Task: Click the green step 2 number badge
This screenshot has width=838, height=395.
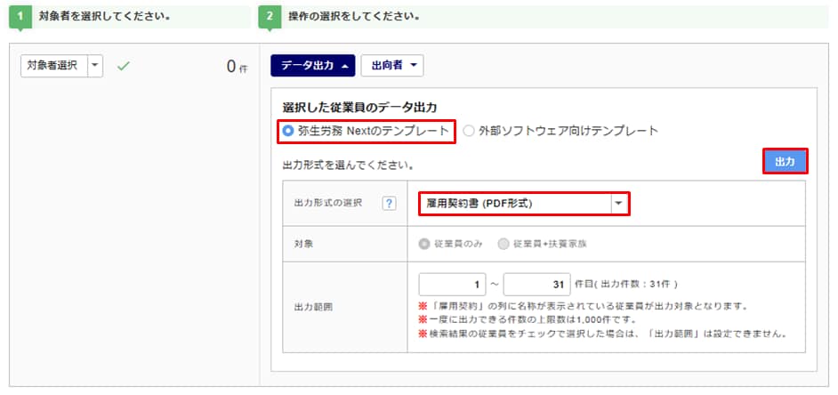Action: [x=269, y=16]
